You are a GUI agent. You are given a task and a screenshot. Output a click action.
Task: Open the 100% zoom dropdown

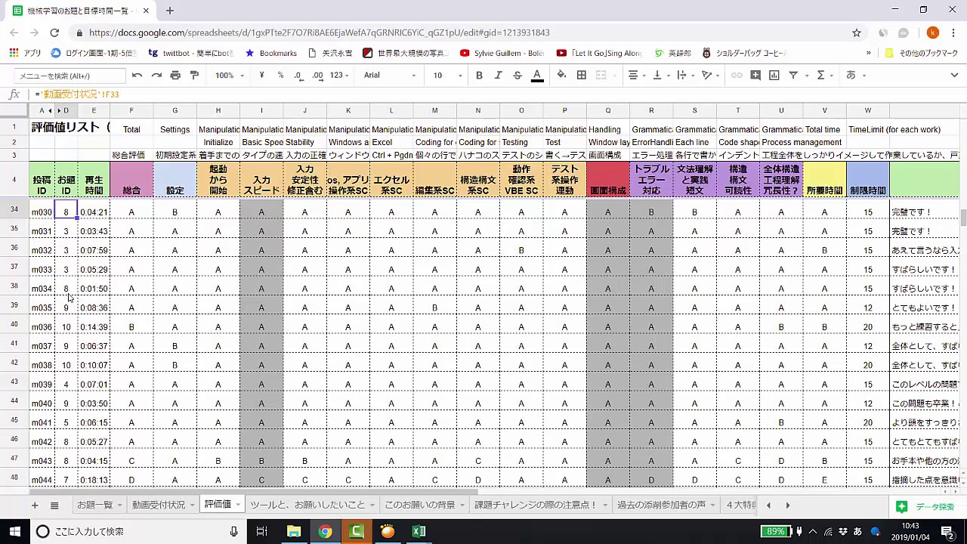click(x=229, y=76)
